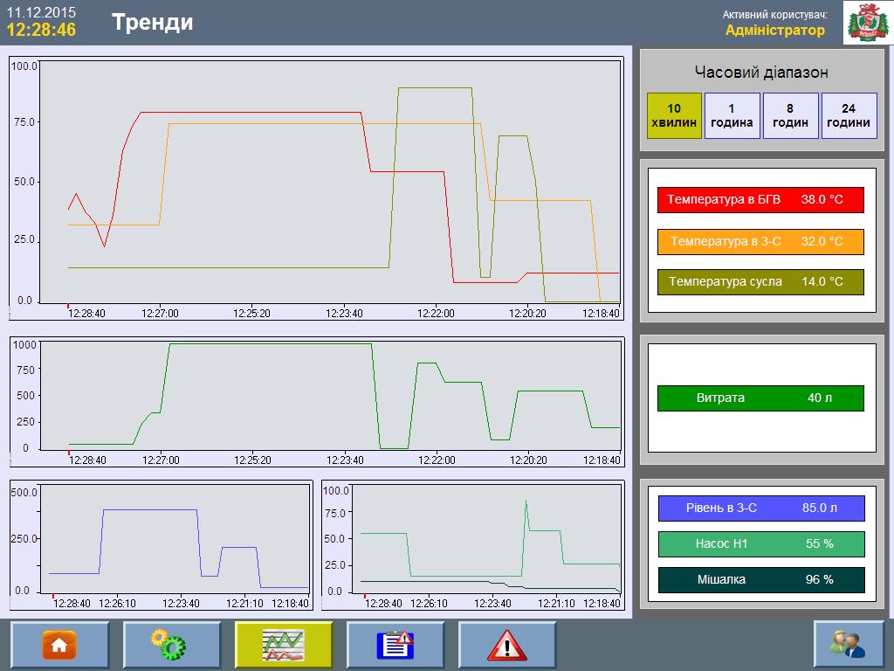Select the 10 хвилин time range
The width and height of the screenshot is (894, 671).
point(674,115)
